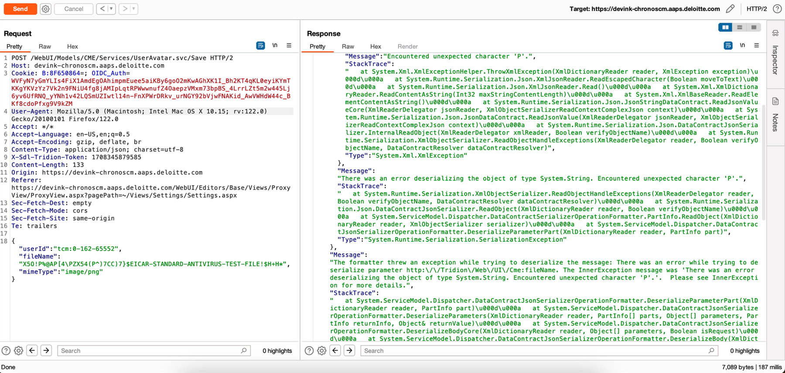Open request pane options menu

[x=289, y=45]
